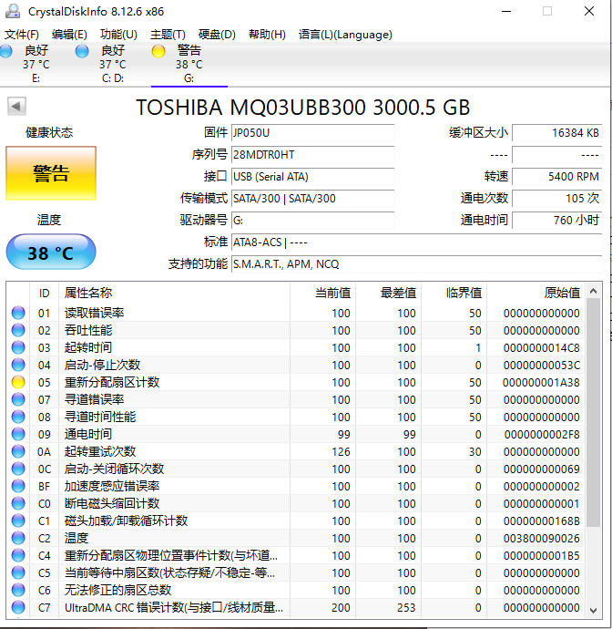Open the 编辑(E) menu

point(69,35)
